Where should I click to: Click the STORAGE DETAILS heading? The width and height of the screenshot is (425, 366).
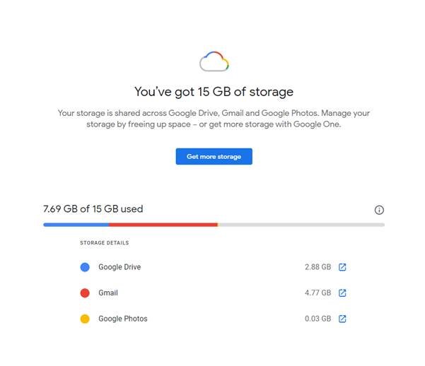pos(105,243)
